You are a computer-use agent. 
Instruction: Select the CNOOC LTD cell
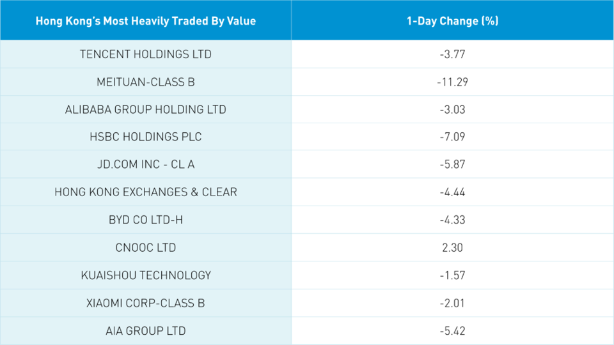click(x=146, y=247)
